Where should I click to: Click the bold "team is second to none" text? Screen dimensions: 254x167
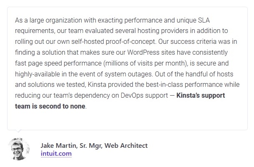50,106
